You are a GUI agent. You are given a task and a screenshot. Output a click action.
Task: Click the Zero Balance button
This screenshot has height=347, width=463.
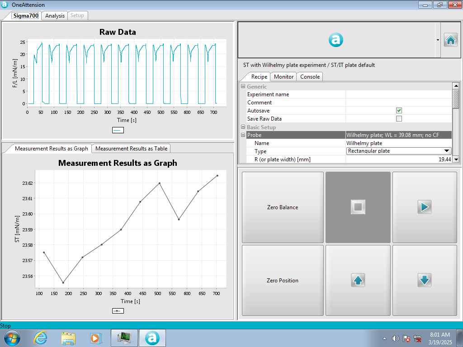(x=283, y=207)
